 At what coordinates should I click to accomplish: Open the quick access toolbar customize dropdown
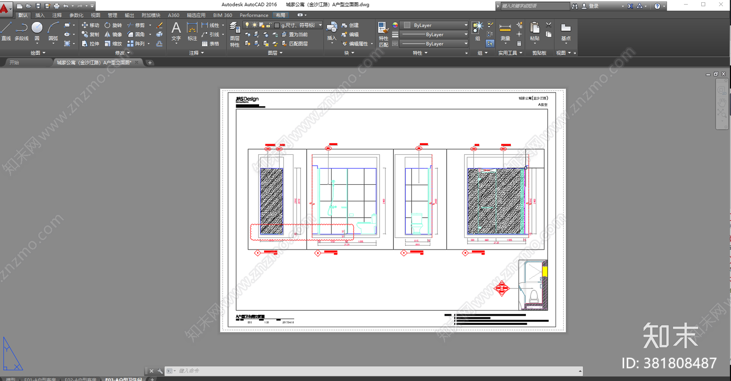[92, 6]
